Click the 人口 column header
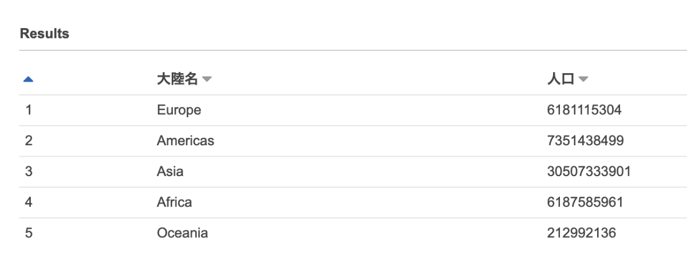 point(560,79)
